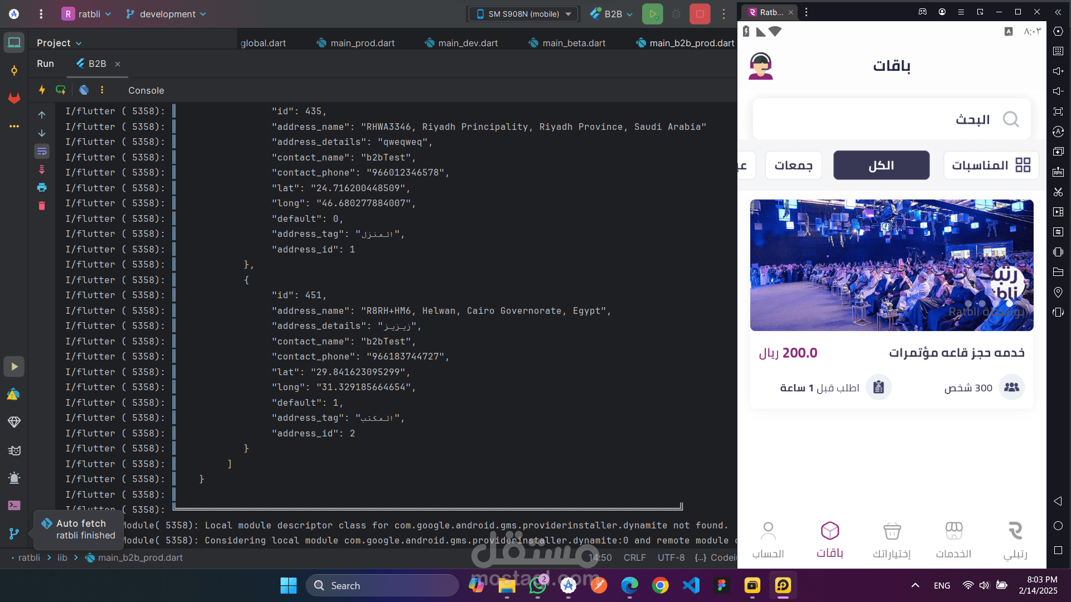The width and height of the screenshot is (1071, 602).
Task: Click the green Run button
Action: (x=652, y=14)
